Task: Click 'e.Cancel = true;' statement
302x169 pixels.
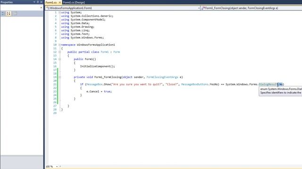Action: click(x=99, y=92)
